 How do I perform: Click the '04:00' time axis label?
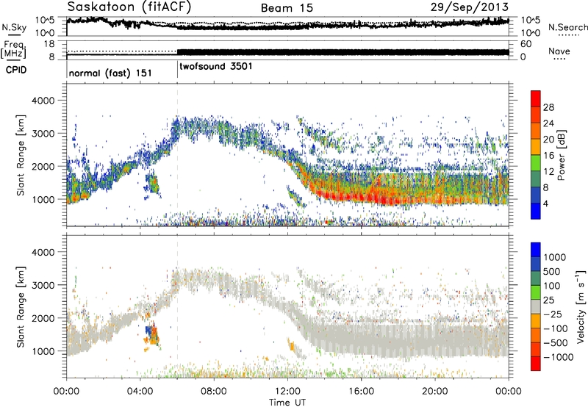pyautogui.click(x=140, y=392)
